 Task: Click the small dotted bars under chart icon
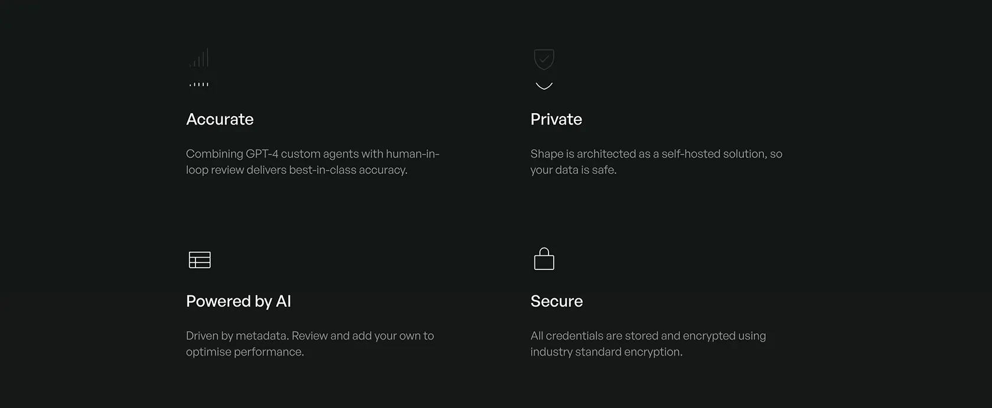pyautogui.click(x=199, y=84)
